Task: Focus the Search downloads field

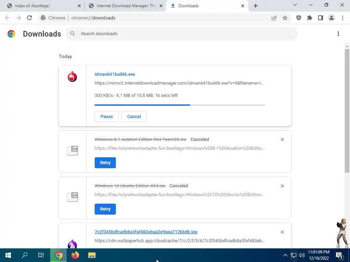Action: pyautogui.click(x=181, y=34)
